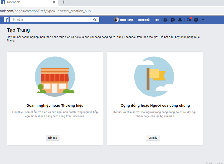Open a new browser tab

tap(63, 2)
